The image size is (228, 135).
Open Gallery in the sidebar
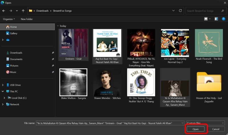point(13,33)
